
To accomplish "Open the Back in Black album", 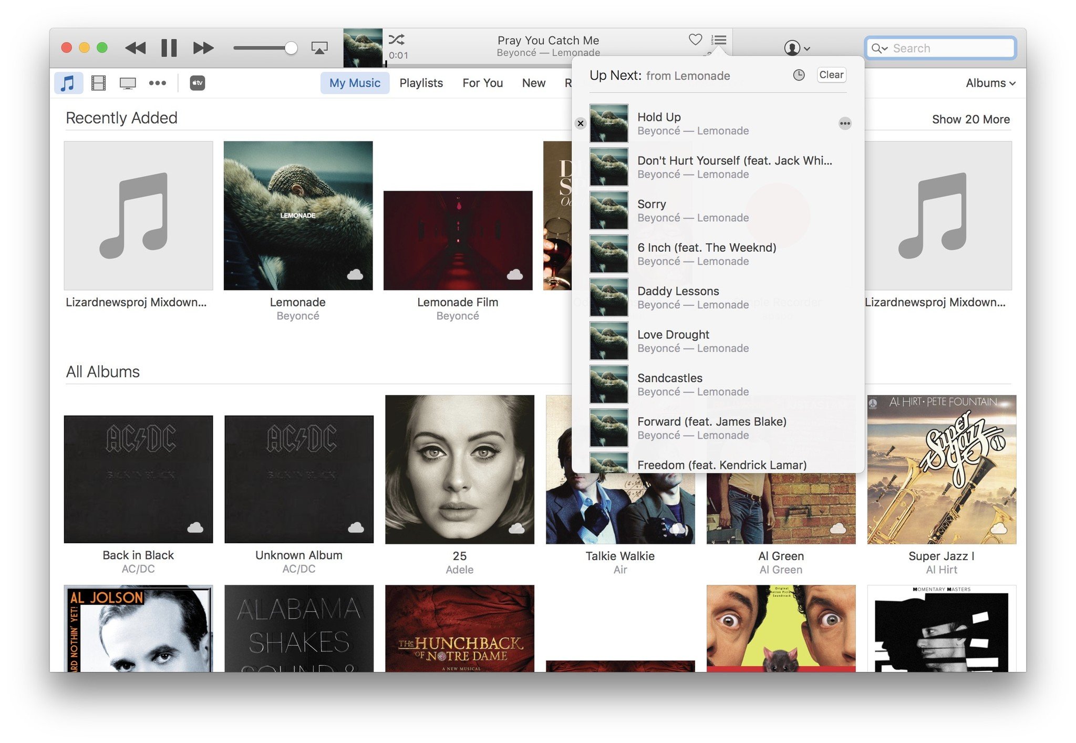I will click(138, 479).
